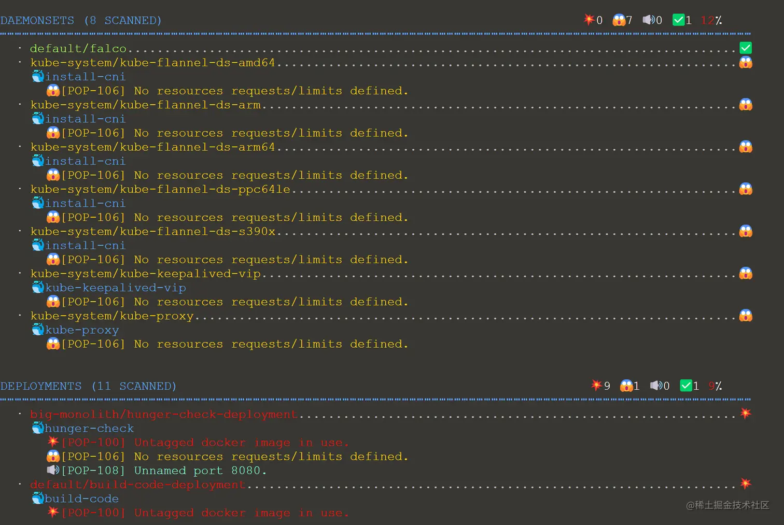Click POP-106 message under hunger-check

[x=235, y=457]
